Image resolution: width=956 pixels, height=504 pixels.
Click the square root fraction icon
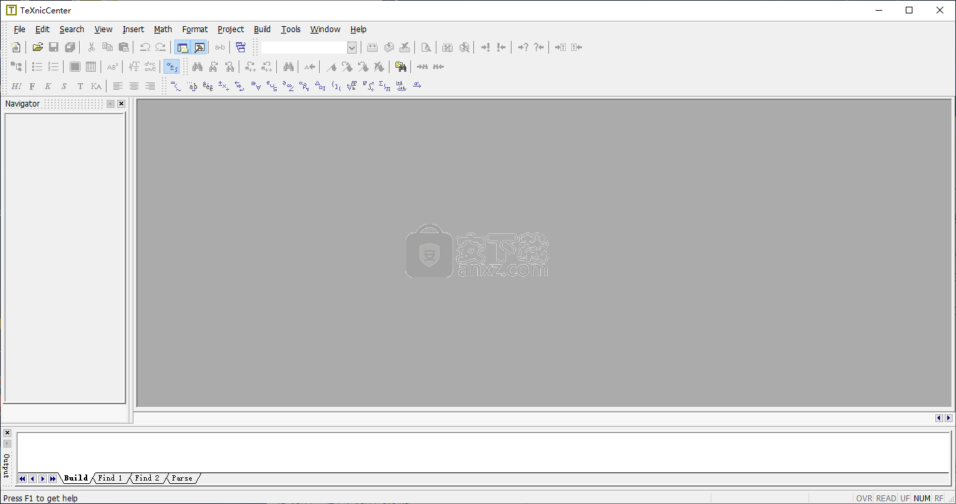click(134, 67)
